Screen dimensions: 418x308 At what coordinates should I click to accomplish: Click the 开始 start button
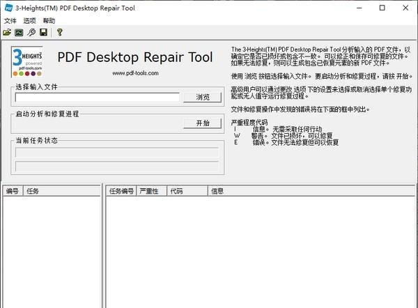click(x=202, y=123)
